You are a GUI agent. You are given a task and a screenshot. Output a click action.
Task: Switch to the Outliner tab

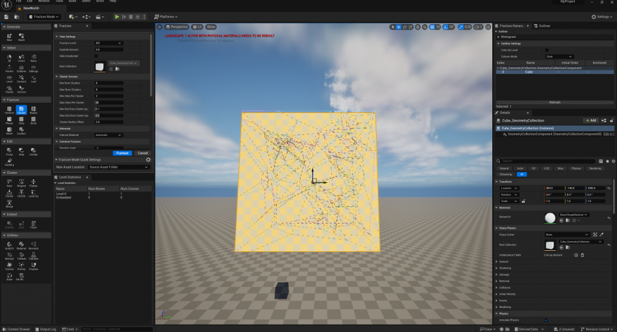(544, 26)
